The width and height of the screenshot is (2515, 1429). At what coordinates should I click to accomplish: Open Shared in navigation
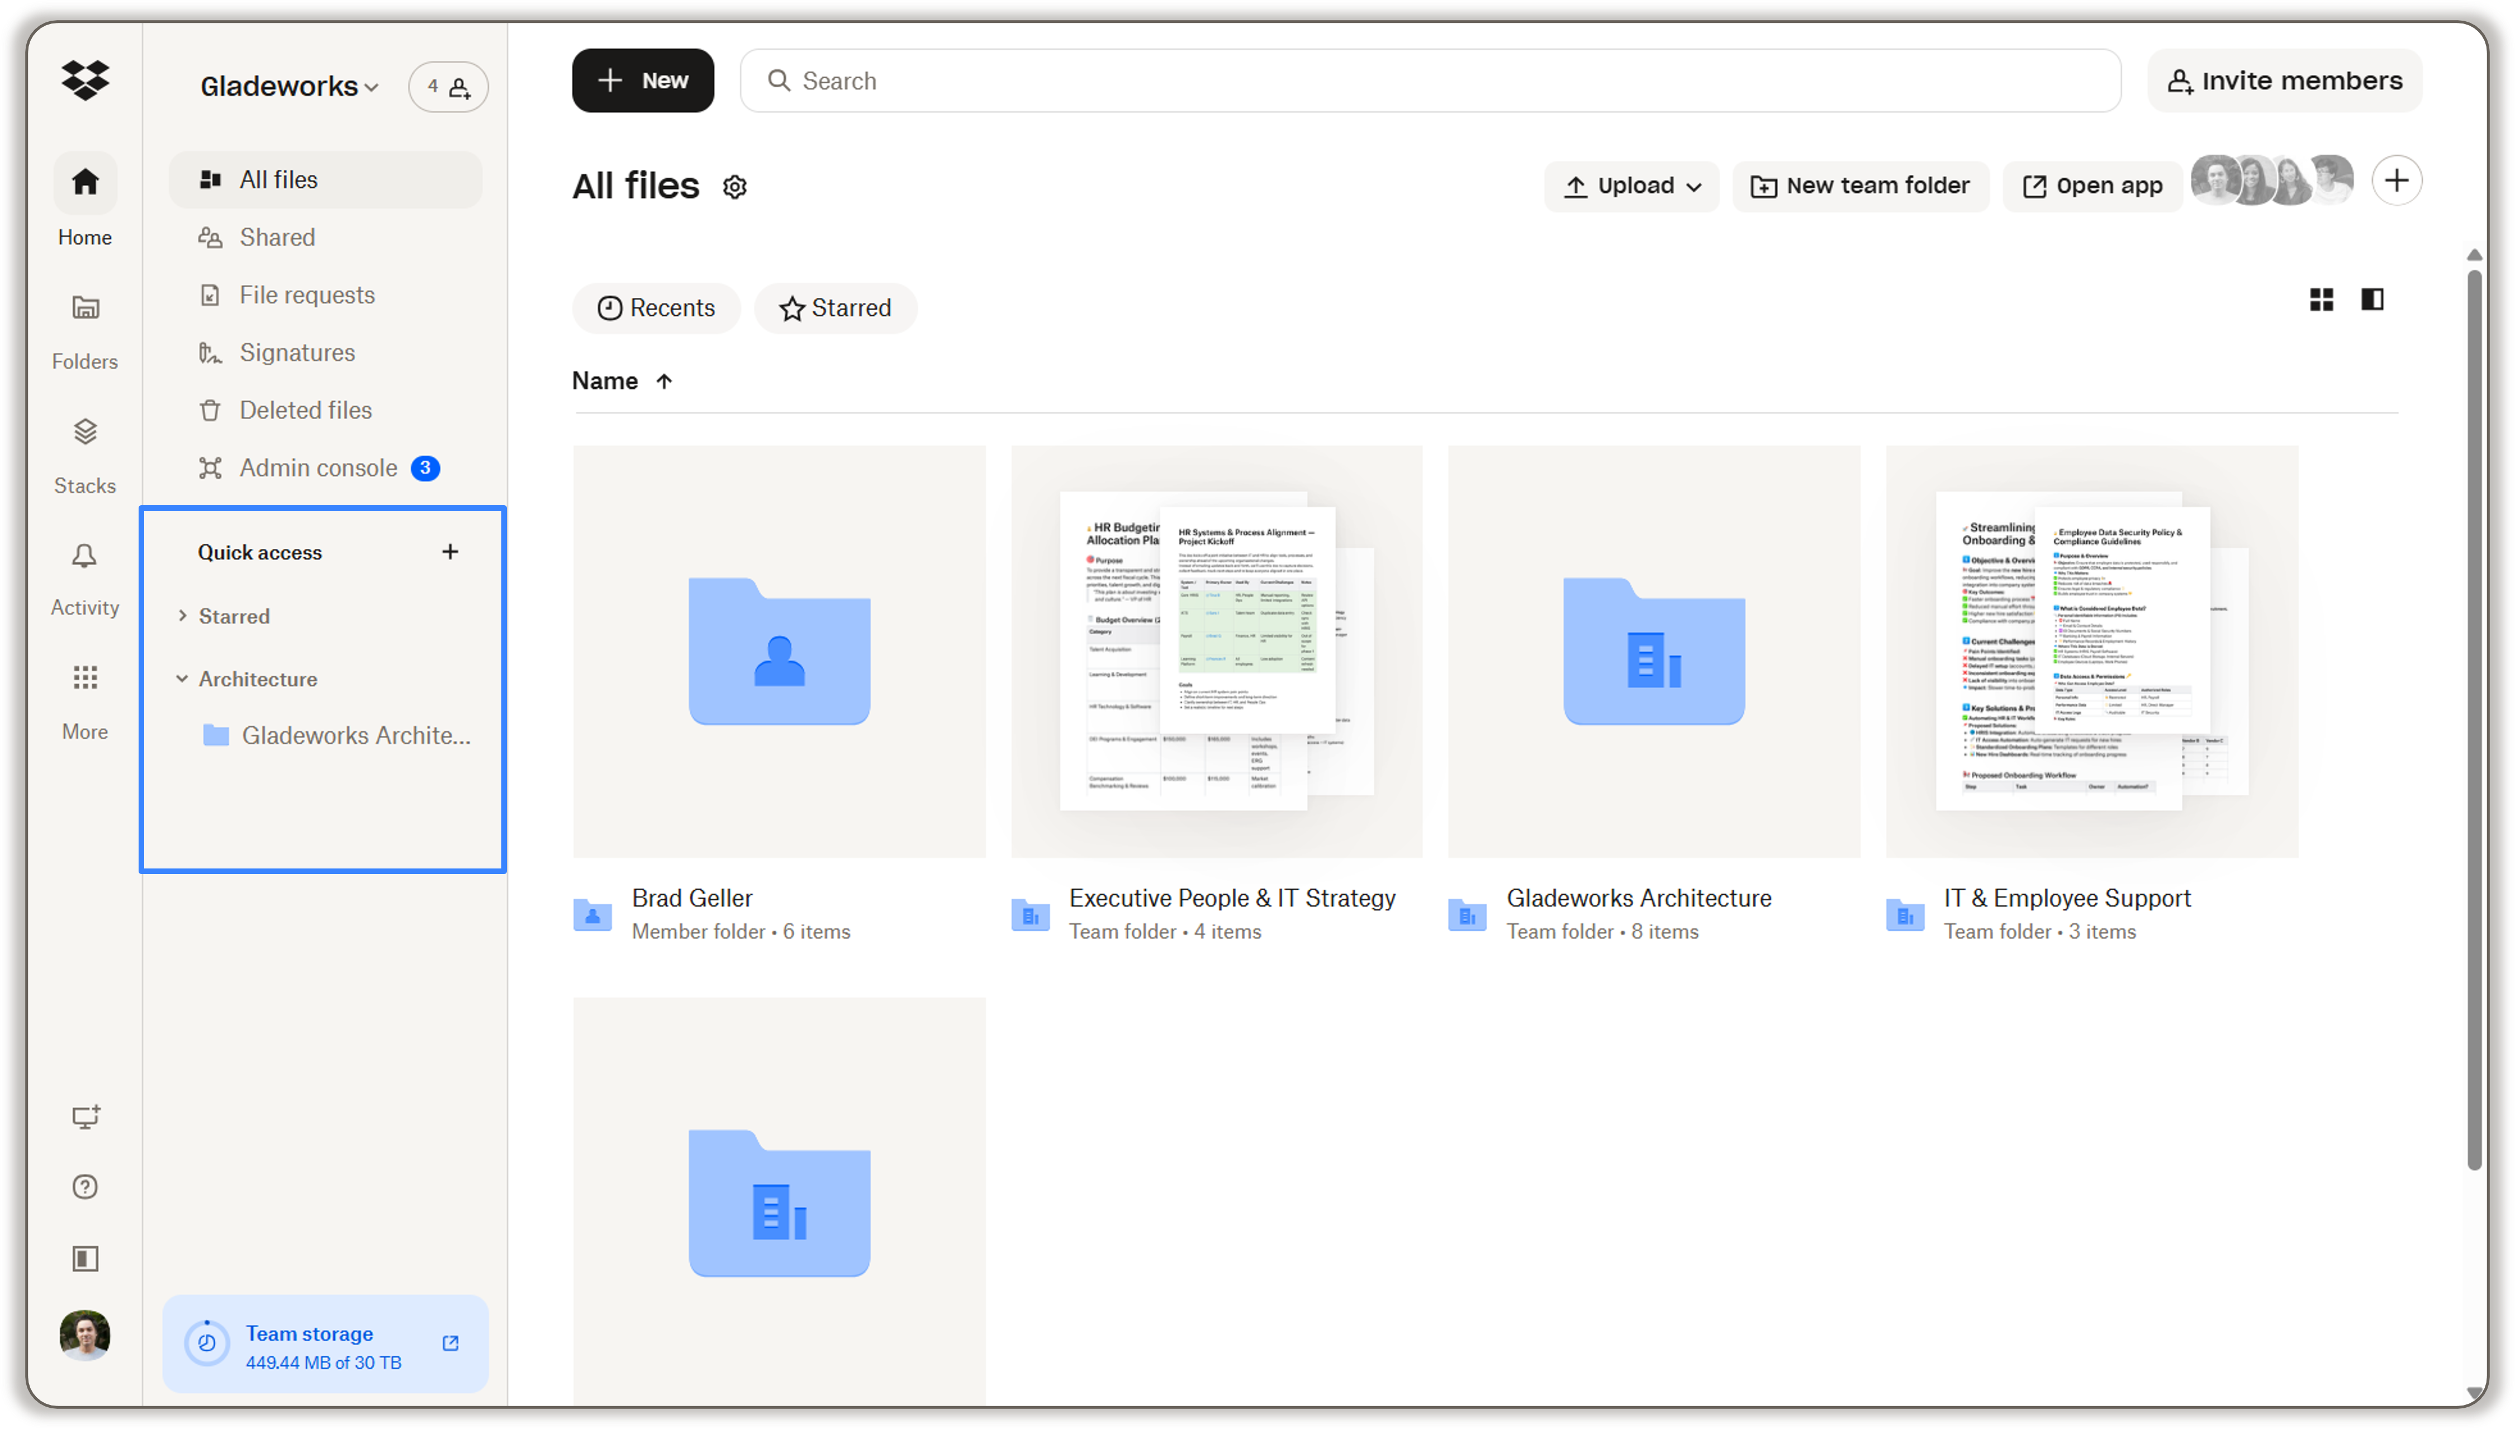[x=326, y=238]
